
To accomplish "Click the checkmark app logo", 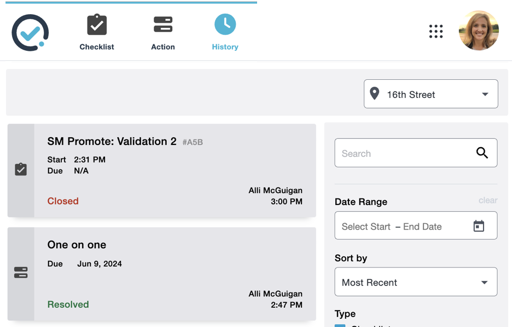I will pos(31,33).
